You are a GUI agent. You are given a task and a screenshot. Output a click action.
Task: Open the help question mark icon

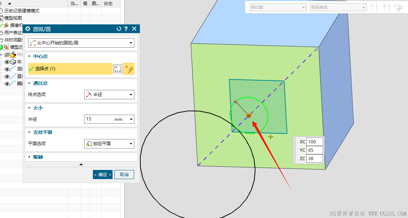126,29
